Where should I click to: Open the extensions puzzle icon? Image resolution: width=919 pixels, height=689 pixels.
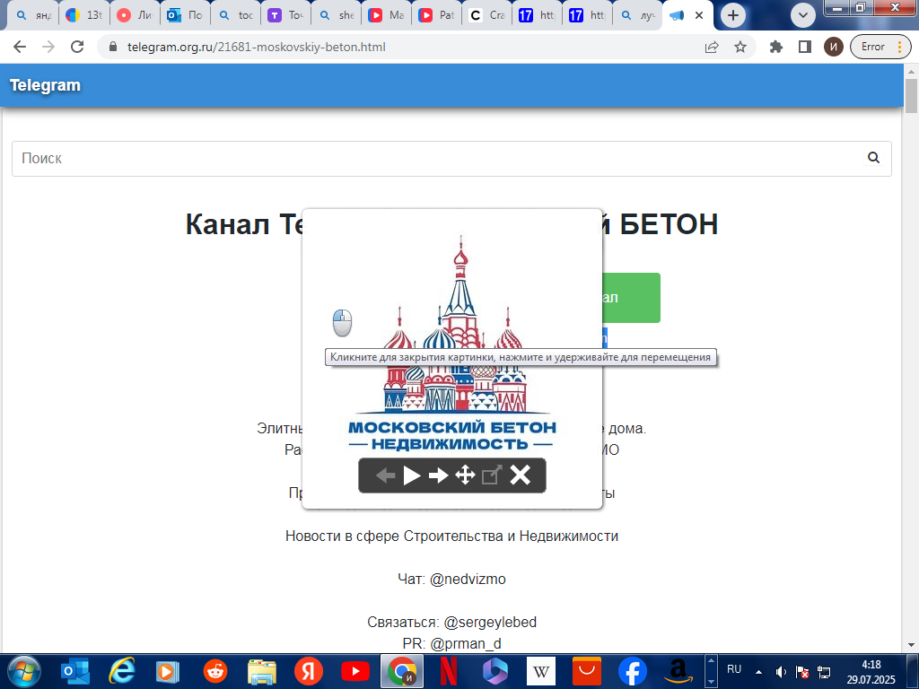pos(776,47)
